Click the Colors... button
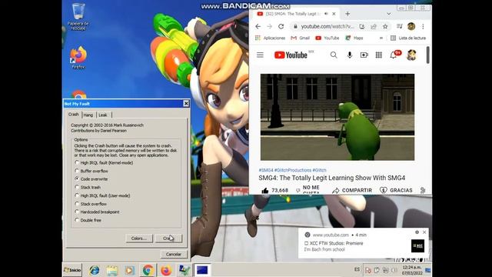Image resolution: width=492 pixels, height=277 pixels. point(139,239)
